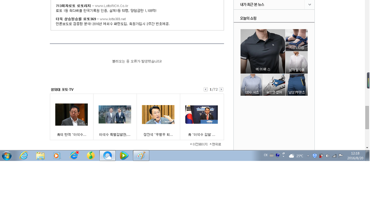Click the yellow music player taskbar icon
The width and height of the screenshot is (370, 207).
[91, 156]
